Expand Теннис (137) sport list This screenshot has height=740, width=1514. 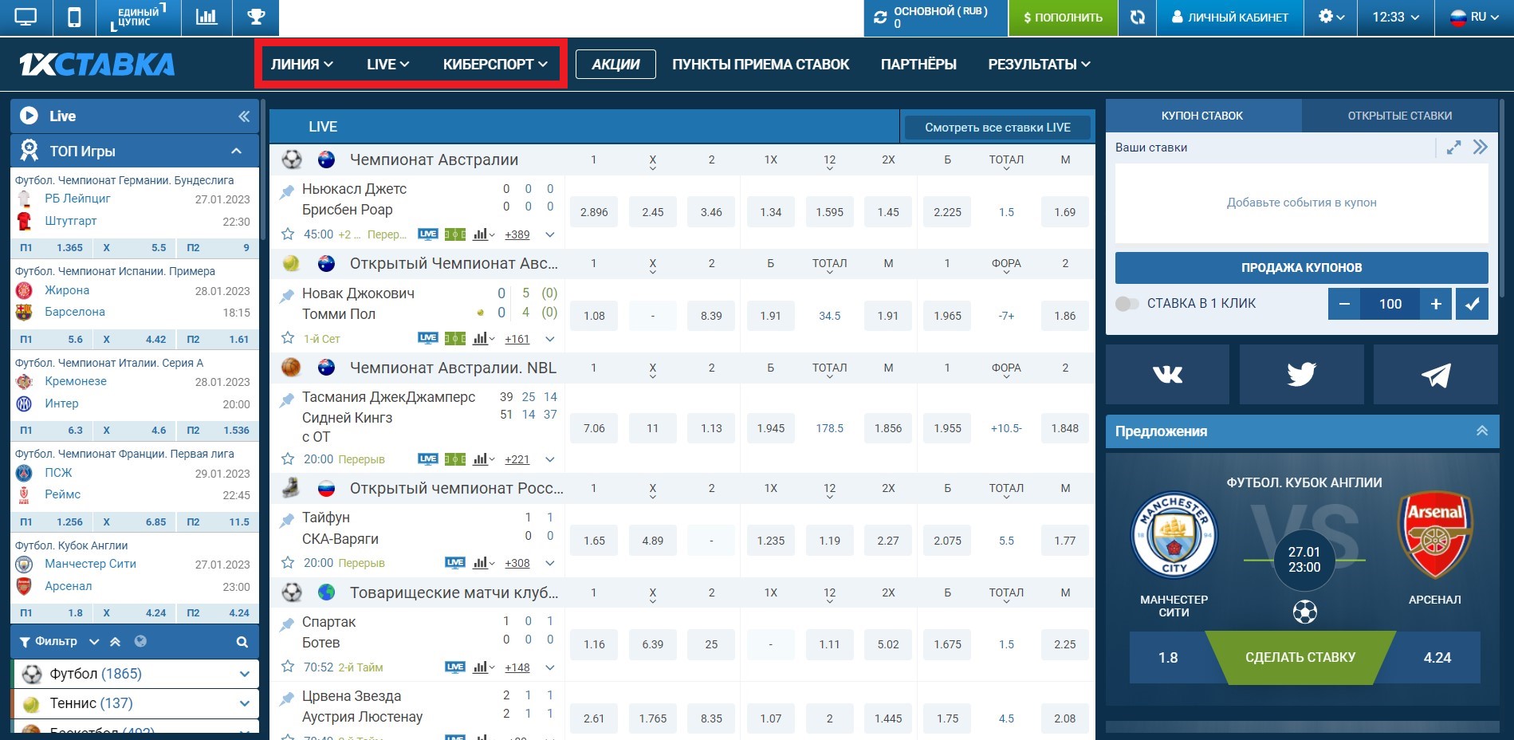pos(244,703)
